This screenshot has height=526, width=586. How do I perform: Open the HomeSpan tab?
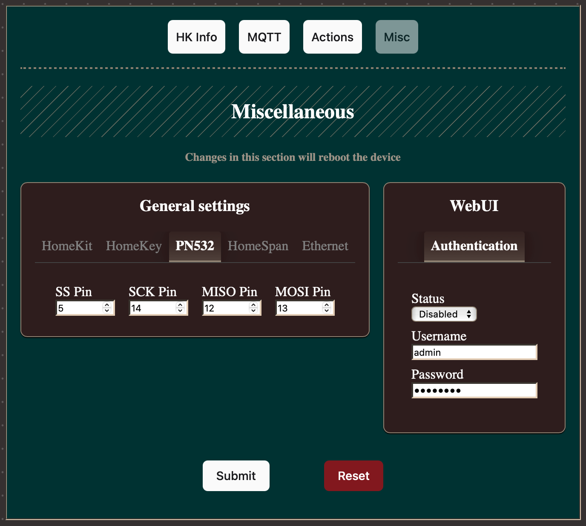click(x=258, y=246)
